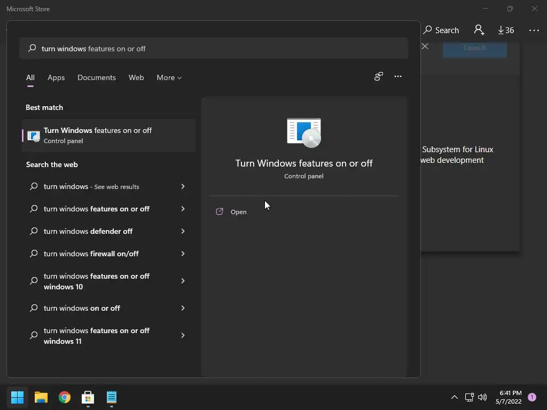Click the Open external-link icon
This screenshot has height=410, width=547.
tap(220, 211)
